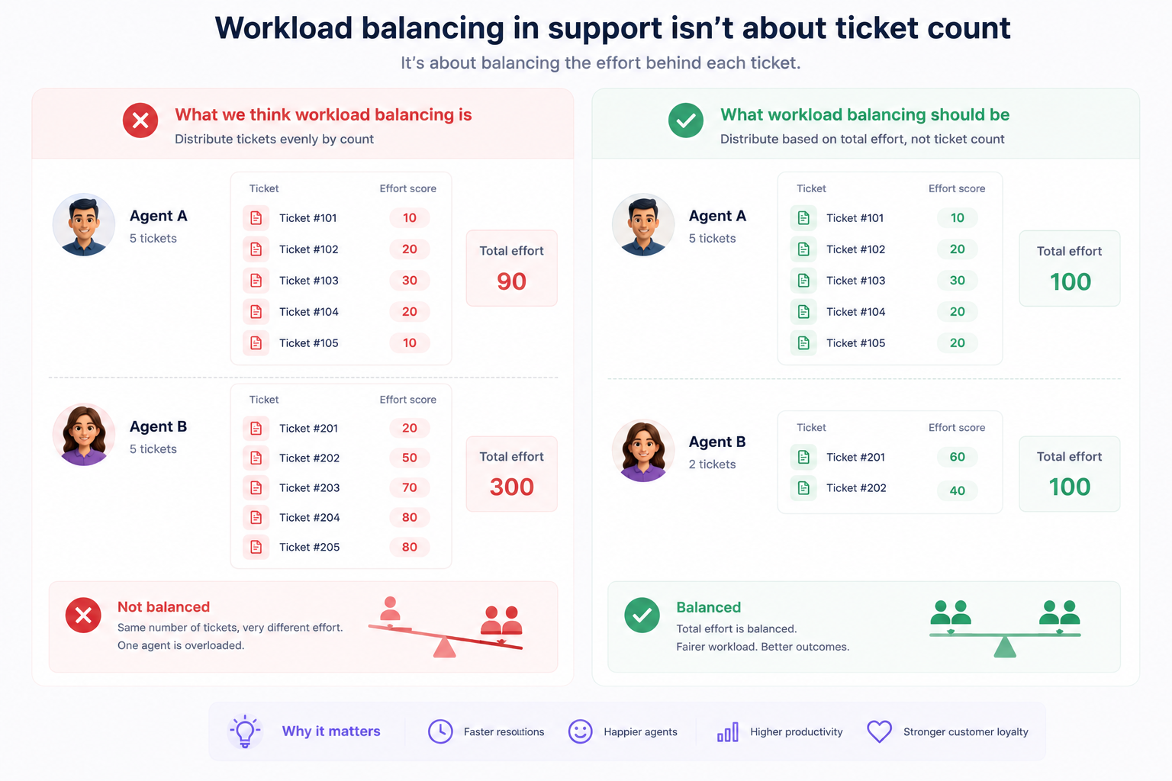The height and width of the screenshot is (781, 1172).
Task: Click the green check icon next to Balanced
Action: 642,615
